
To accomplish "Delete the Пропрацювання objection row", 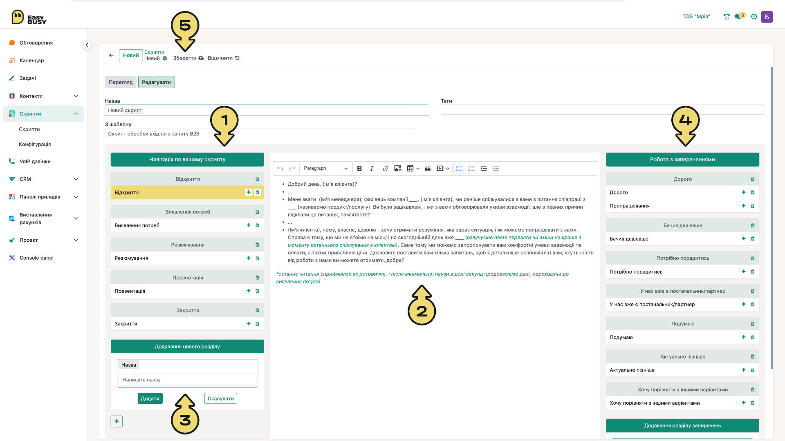I will tap(752, 206).
